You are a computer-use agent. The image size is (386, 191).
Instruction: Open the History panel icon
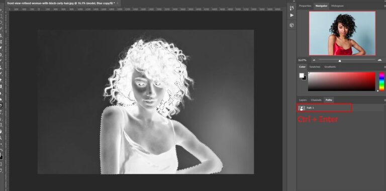tap(292, 8)
